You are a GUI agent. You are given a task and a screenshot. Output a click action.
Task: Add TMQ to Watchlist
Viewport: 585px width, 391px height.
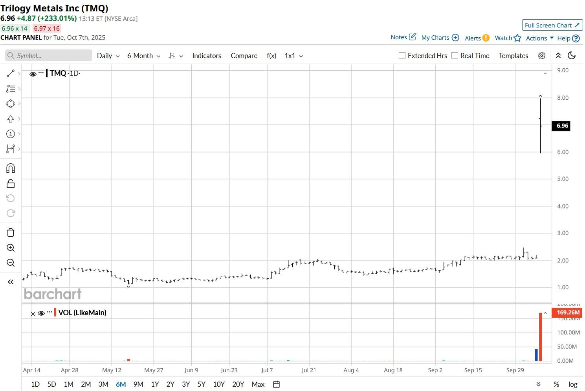pyautogui.click(x=508, y=38)
